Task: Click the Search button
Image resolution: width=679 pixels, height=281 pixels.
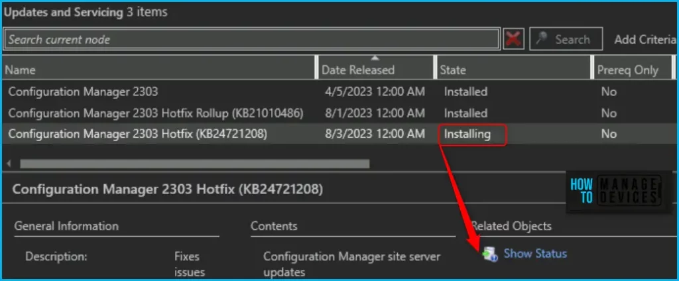Action: click(566, 39)
